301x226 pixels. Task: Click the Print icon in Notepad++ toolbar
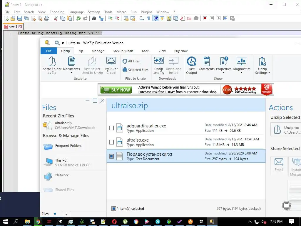click(47, 18)
